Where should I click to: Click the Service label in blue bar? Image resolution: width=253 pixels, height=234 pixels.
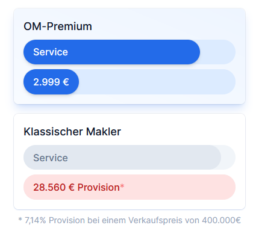click(x=51, y=52)
